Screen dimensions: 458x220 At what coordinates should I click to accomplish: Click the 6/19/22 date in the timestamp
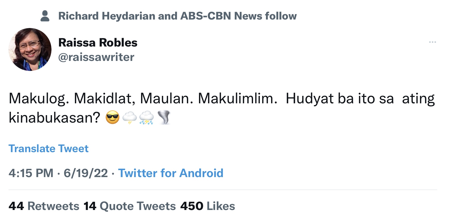(85, 173)
